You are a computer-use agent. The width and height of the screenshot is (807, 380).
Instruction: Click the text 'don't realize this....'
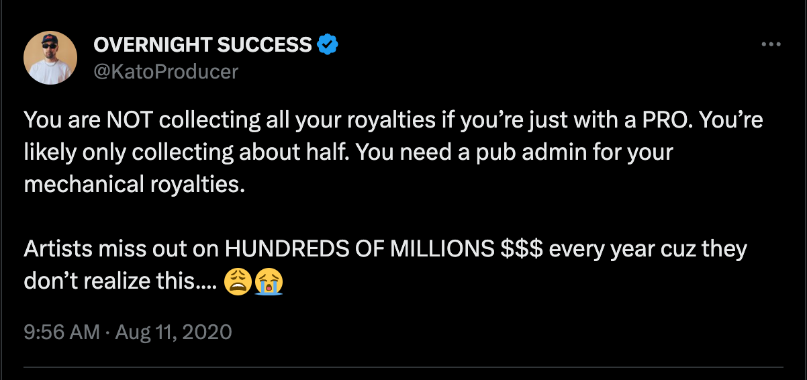[120, 282]
